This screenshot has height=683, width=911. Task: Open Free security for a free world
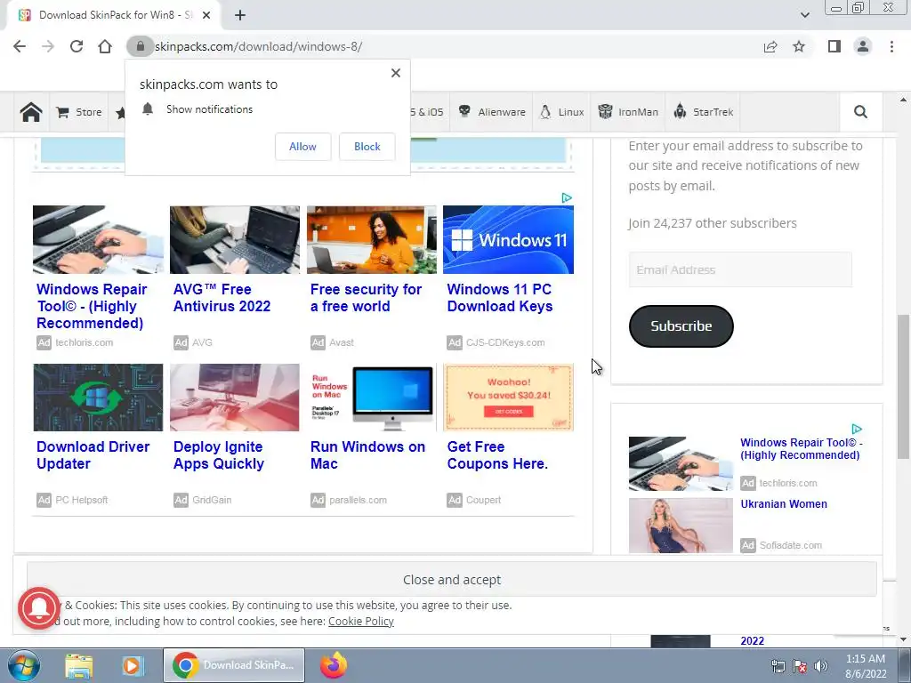point(366,297)
